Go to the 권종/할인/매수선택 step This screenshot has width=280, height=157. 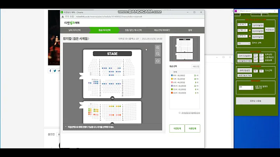pyautogui.click(x=133, y=30)
